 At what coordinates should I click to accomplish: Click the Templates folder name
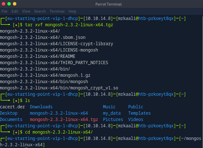[139, 113]
